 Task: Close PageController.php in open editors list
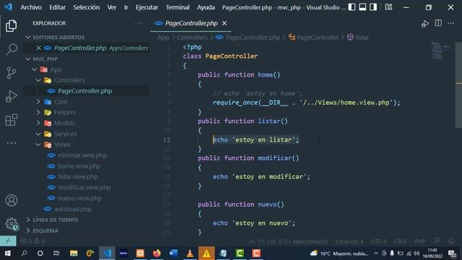point(38,48)
